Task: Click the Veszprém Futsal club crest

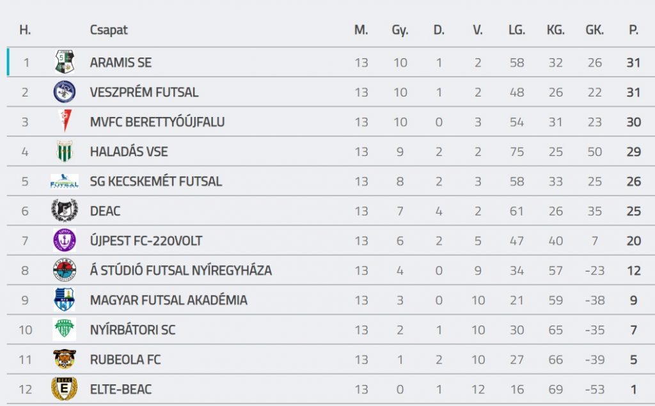Action: (65, 92)
